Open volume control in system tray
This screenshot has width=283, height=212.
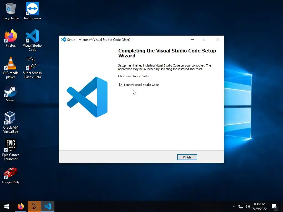pos(247,206)
